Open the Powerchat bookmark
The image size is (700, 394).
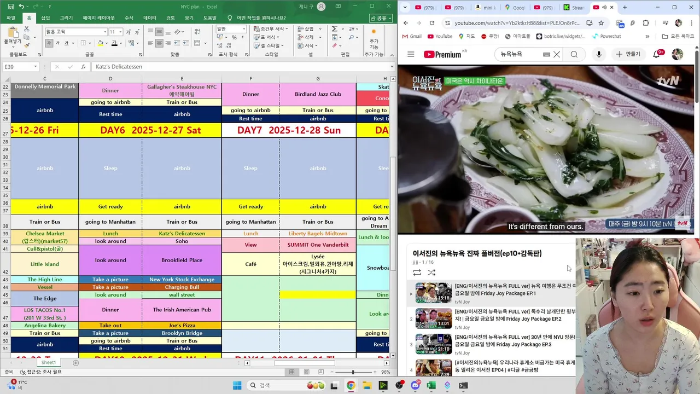607,36
